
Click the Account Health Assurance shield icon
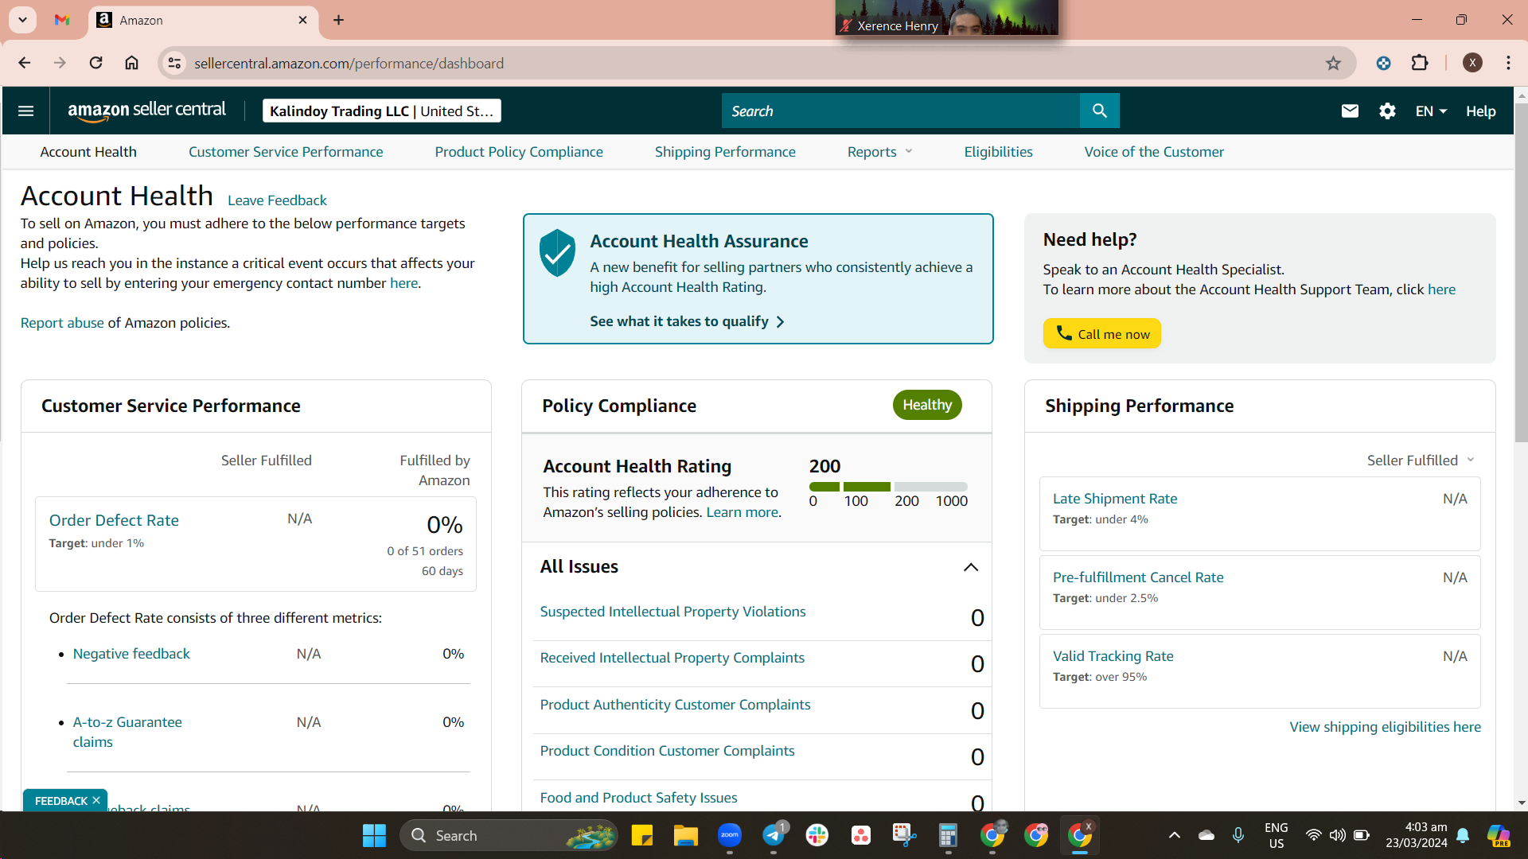(x=557, y=253)
